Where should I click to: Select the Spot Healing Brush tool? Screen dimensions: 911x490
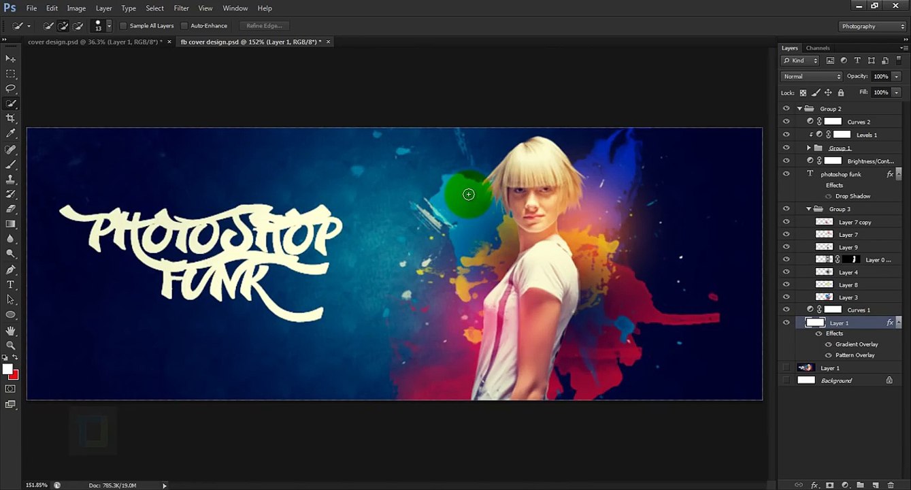coord(11,150)
